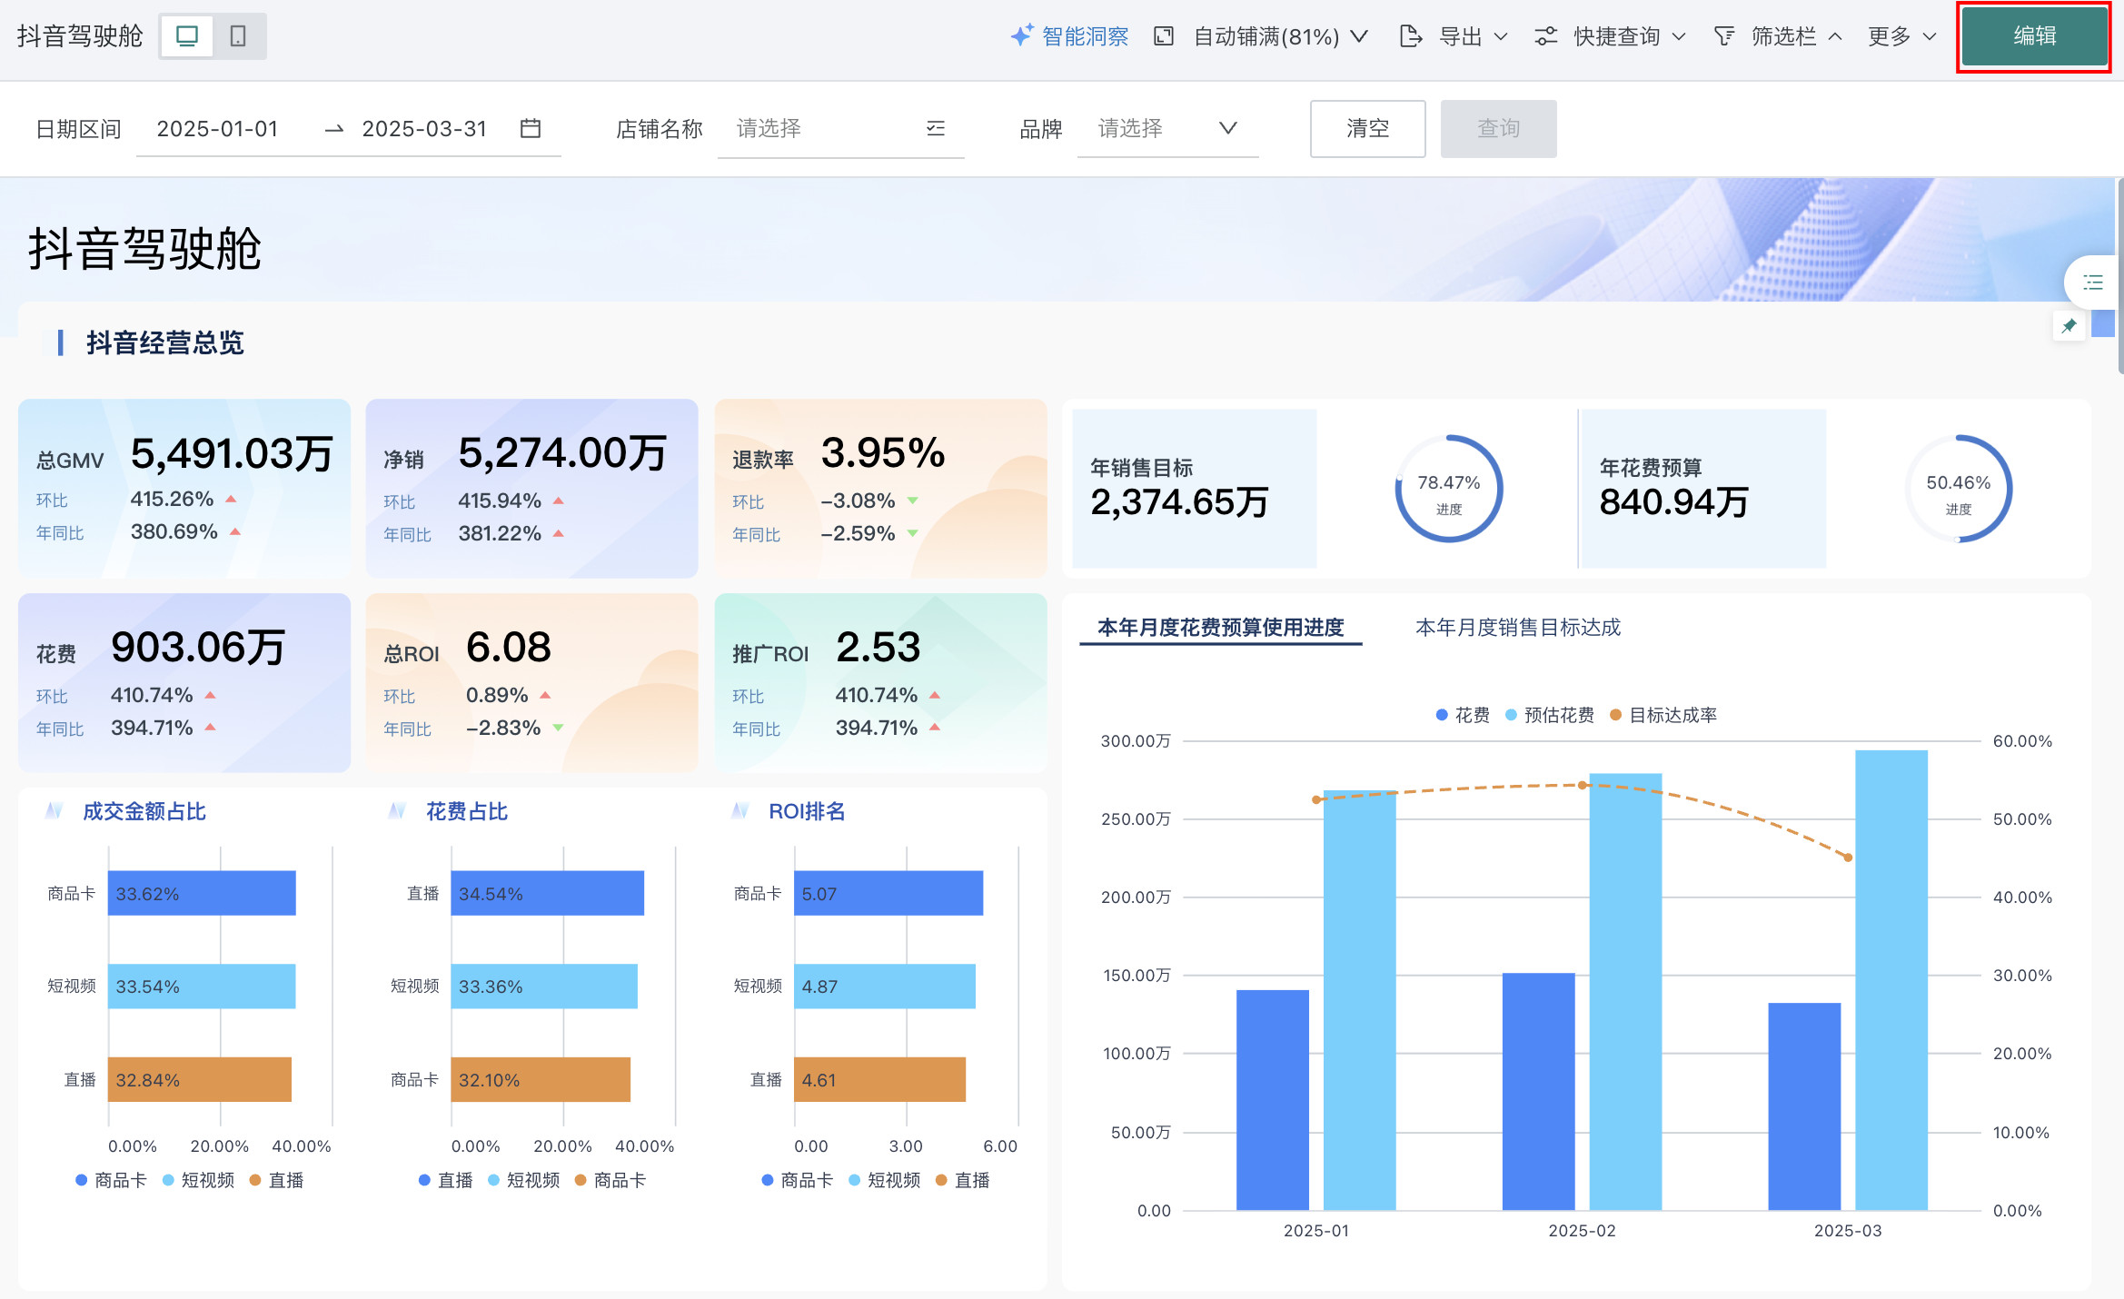Click the 清空 button
2124x1299 pixels.
tap(1367, 128)
